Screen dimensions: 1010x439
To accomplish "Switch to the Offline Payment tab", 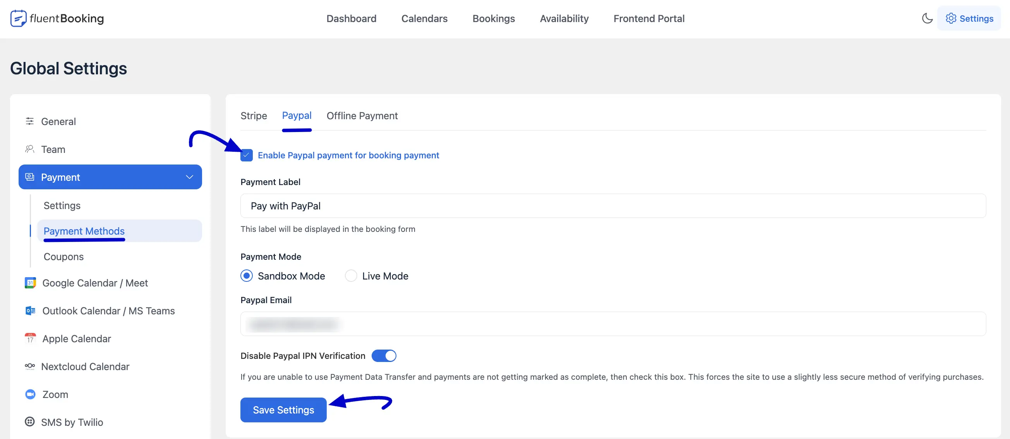I will click(x=362, y=116).
